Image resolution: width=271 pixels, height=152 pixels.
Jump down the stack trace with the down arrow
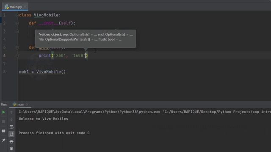click(11, 119)
